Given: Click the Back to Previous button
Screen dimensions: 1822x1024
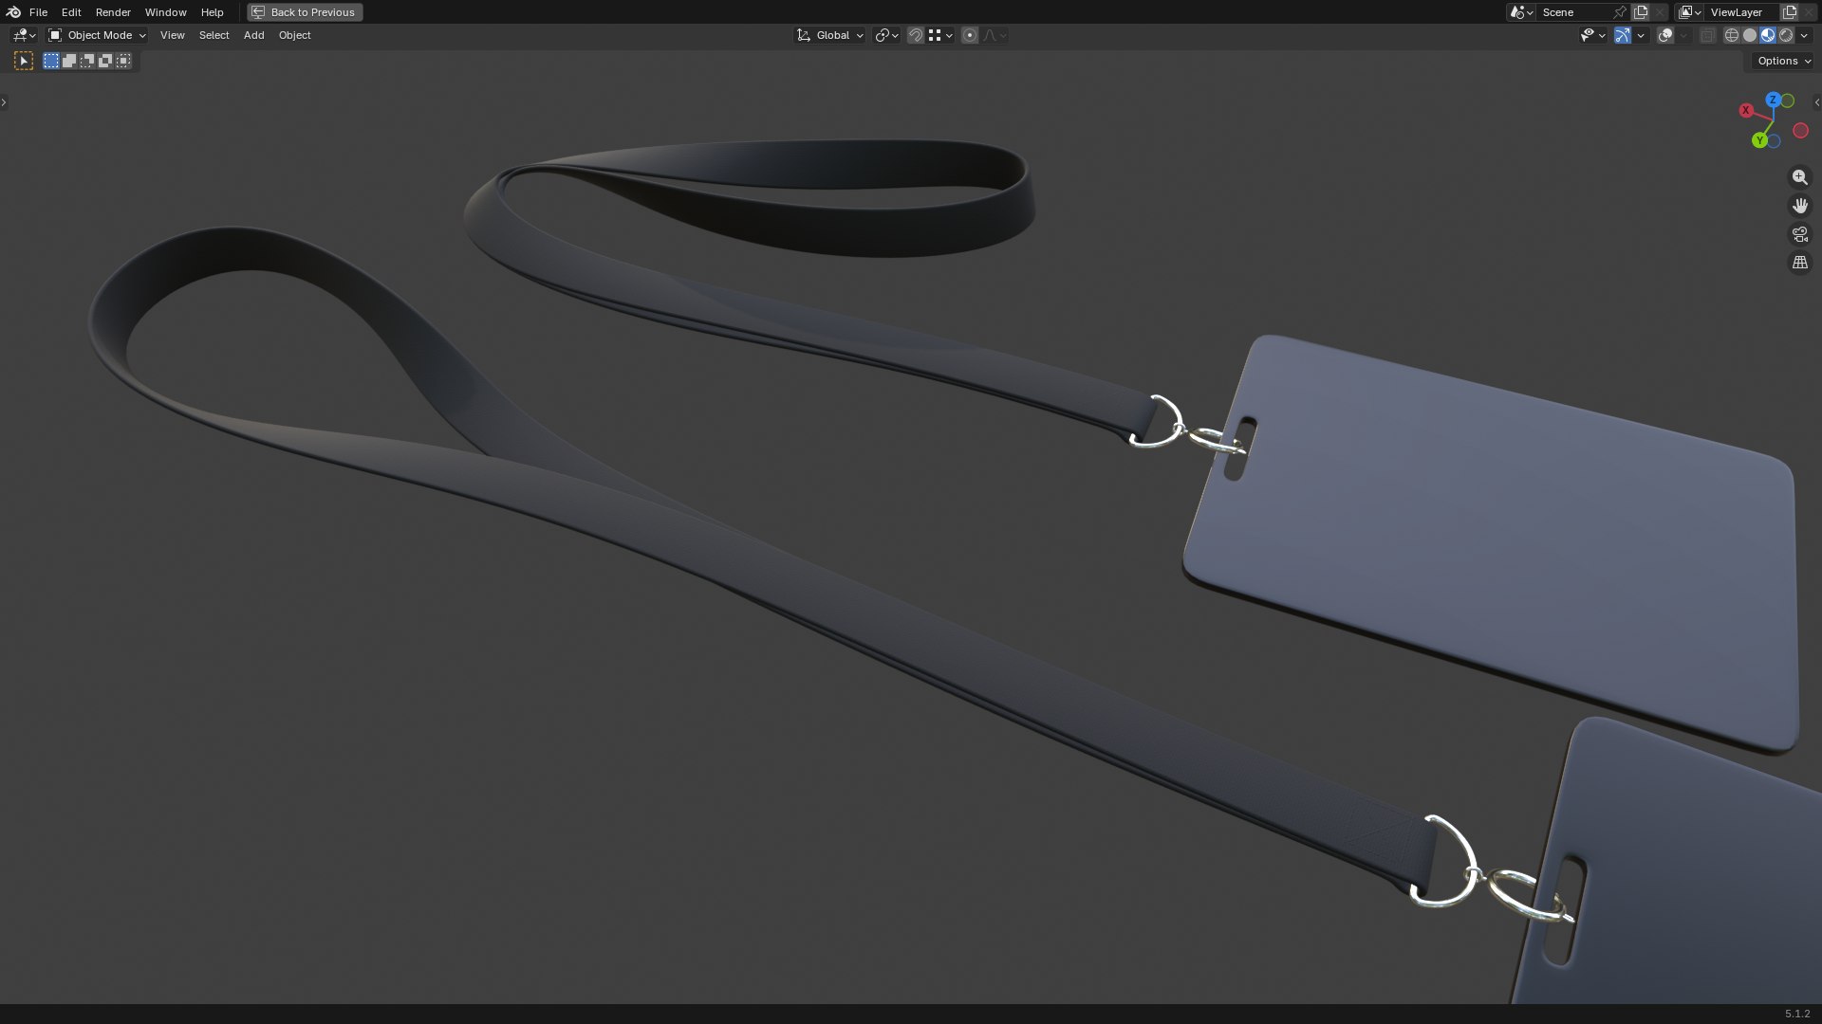Looking at the screenshot, I should point(305,12).
